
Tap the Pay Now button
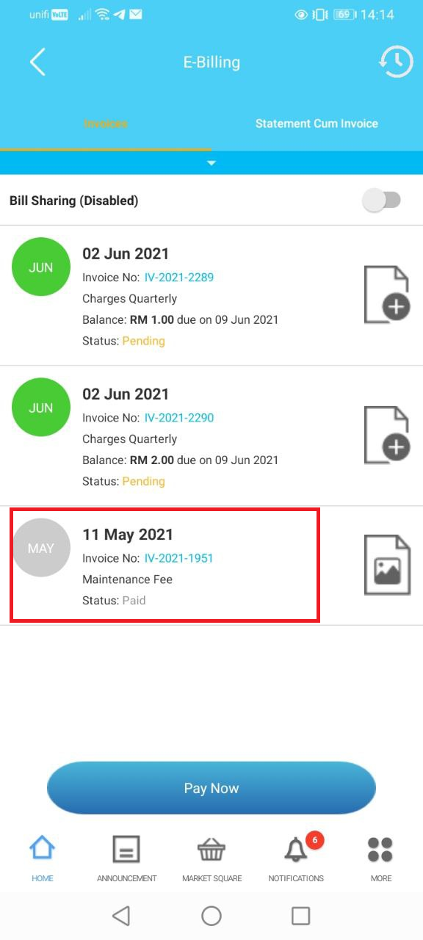pyautogui.click(x=211, y=788)
